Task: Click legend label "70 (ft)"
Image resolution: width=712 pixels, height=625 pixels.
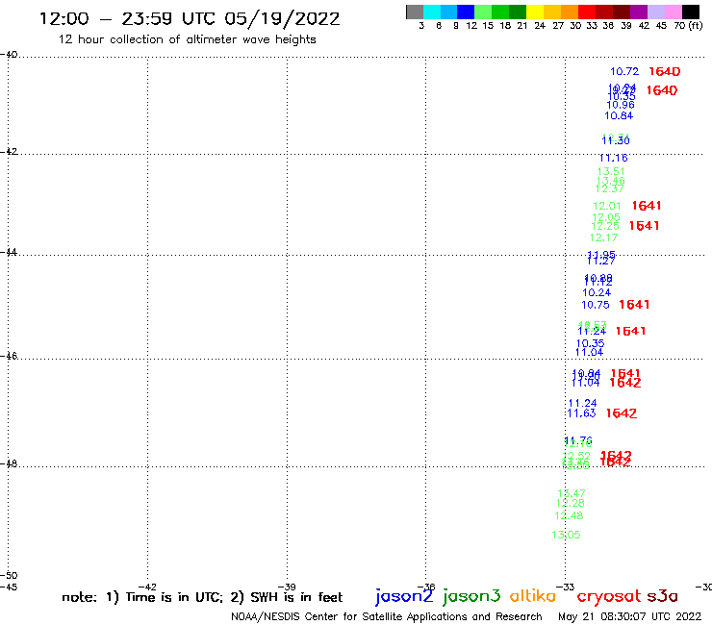Action: [x=688, y=26]
